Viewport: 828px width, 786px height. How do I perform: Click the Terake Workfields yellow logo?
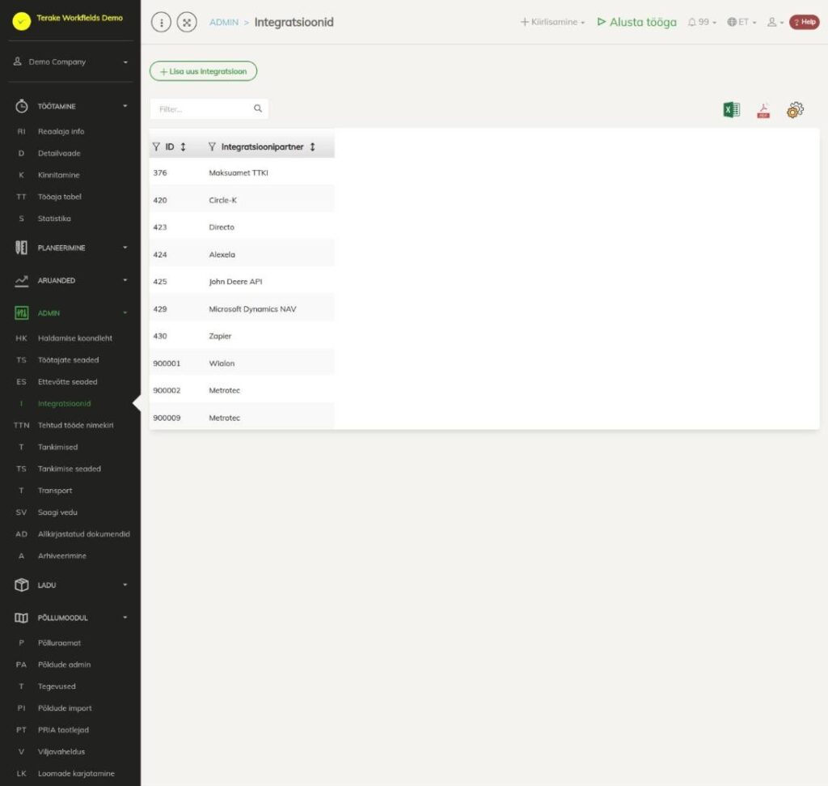pos(22,21)
